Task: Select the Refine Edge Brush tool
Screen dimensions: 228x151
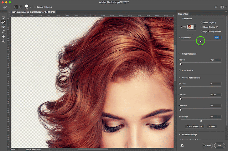Action: tap(4, 22)
